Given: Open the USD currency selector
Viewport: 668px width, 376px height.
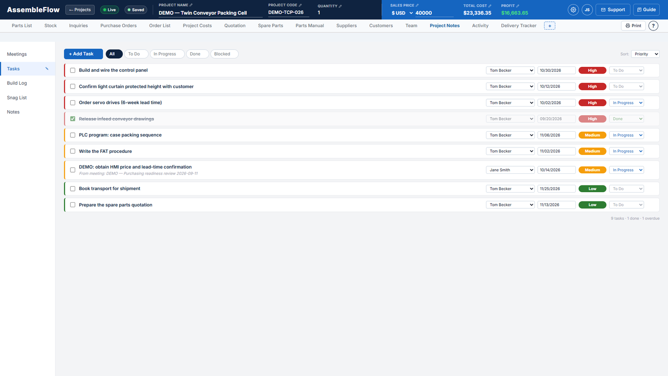Looking at the screenshot, I should (x=402, y=13).
